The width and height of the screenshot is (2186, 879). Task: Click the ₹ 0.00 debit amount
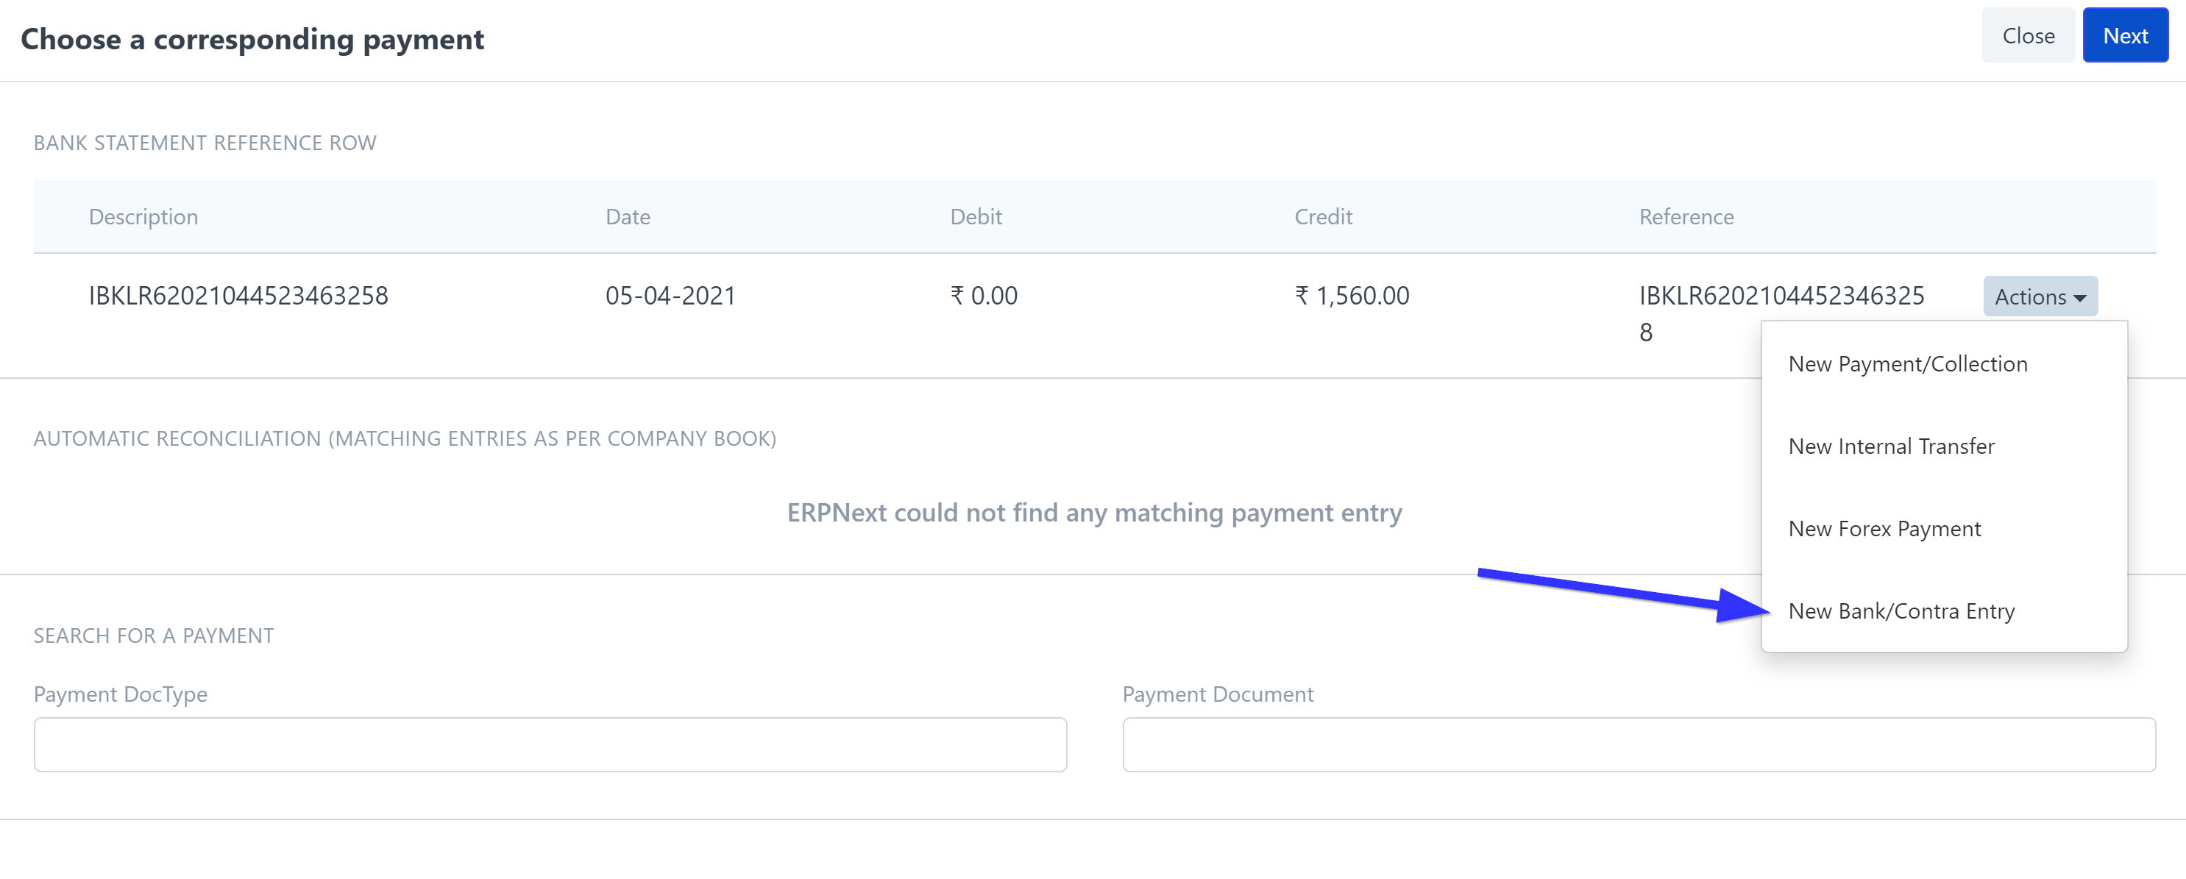point(984,295)
